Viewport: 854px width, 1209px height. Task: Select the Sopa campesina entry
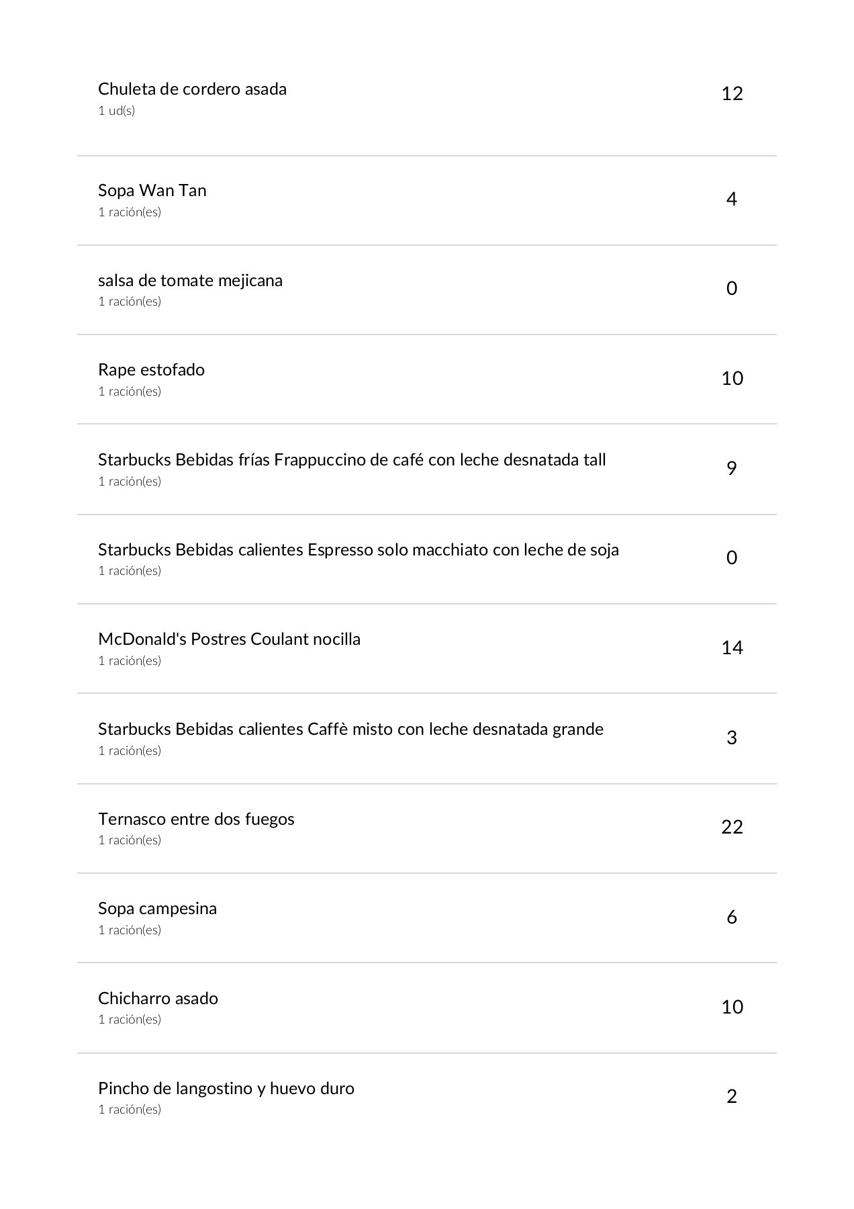coord(157,909)
